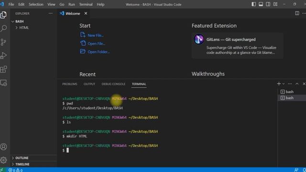Open the View menu

[x=51, y=4]
